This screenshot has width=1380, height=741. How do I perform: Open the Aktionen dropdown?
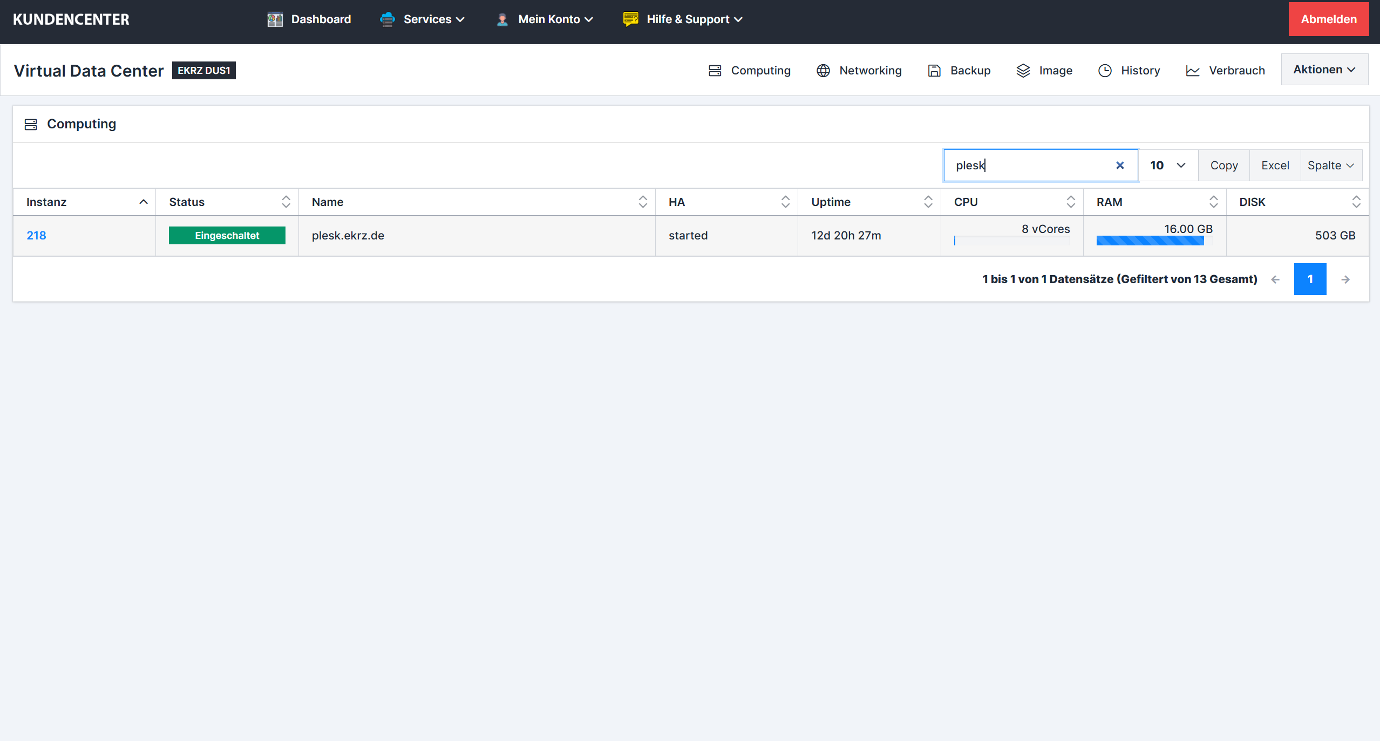click(1324, 70)
